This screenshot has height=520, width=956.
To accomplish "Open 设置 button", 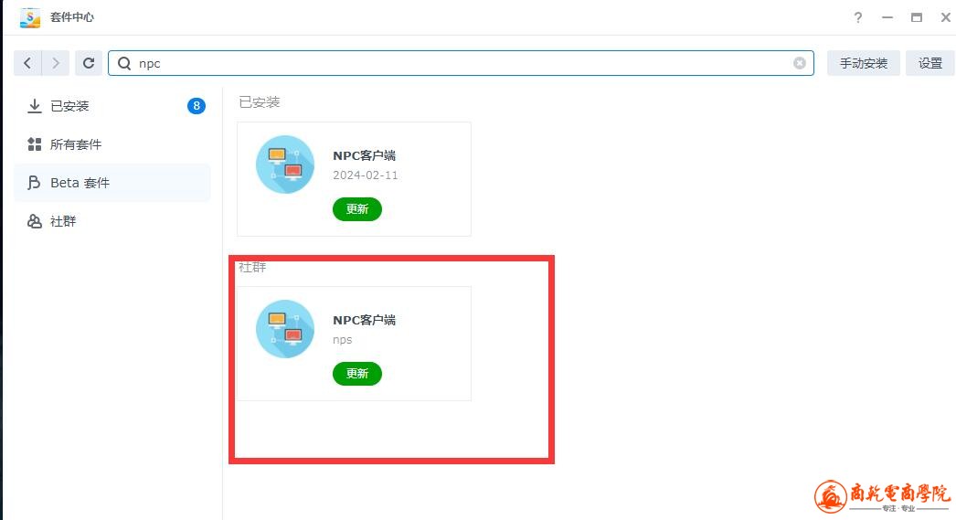I will pyautogui.click(x=930, y=63).
